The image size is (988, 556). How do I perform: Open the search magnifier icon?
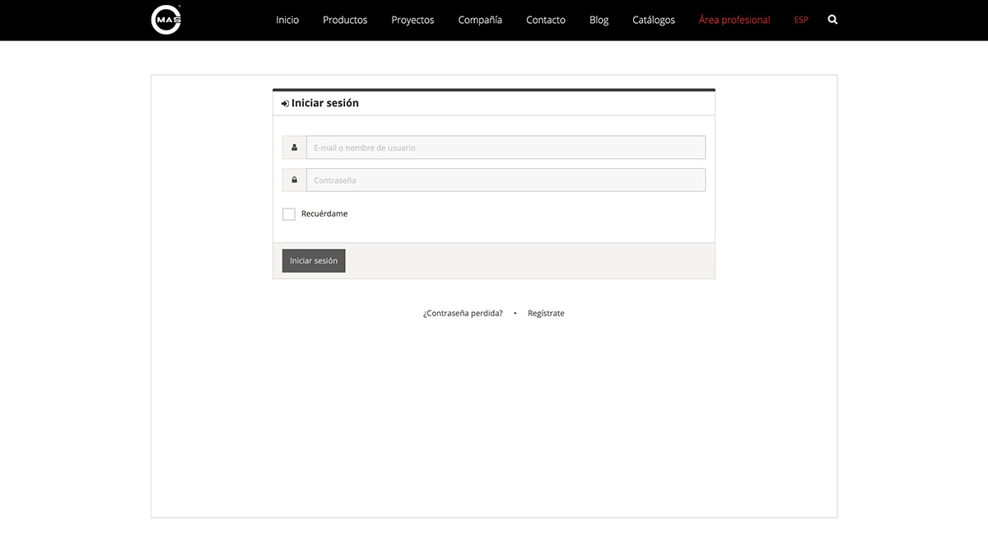pos(832,20)
